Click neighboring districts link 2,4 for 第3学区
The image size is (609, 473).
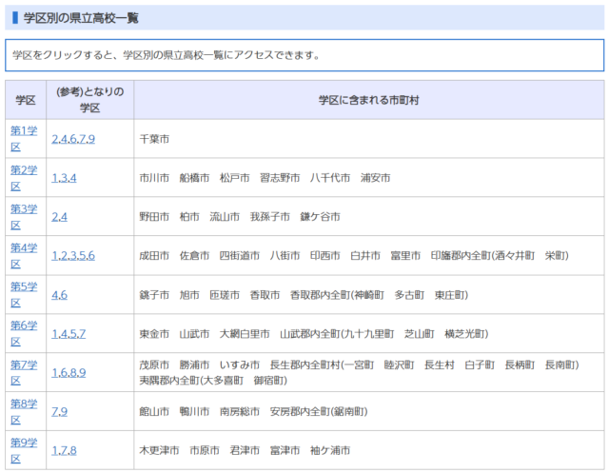[59, 217]
